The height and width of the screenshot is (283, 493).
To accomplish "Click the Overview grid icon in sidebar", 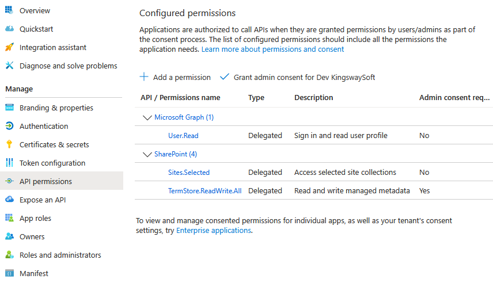I will [x=9, y=10].
